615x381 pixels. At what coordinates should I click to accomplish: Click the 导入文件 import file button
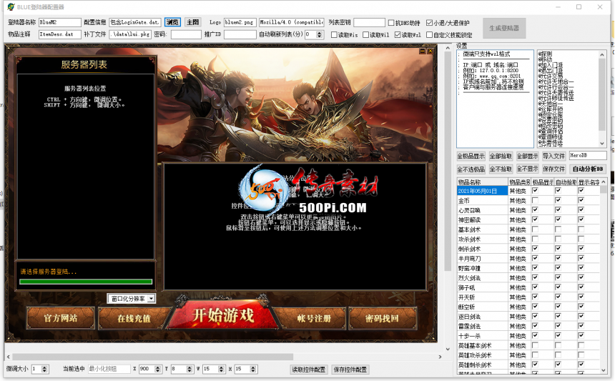tap(553, 156)
